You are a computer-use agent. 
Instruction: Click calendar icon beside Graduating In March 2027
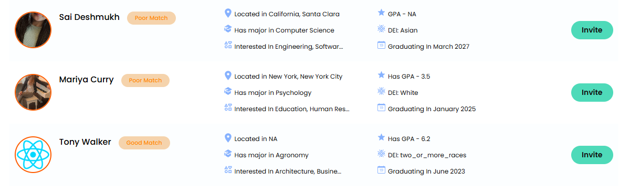point(381,45)
